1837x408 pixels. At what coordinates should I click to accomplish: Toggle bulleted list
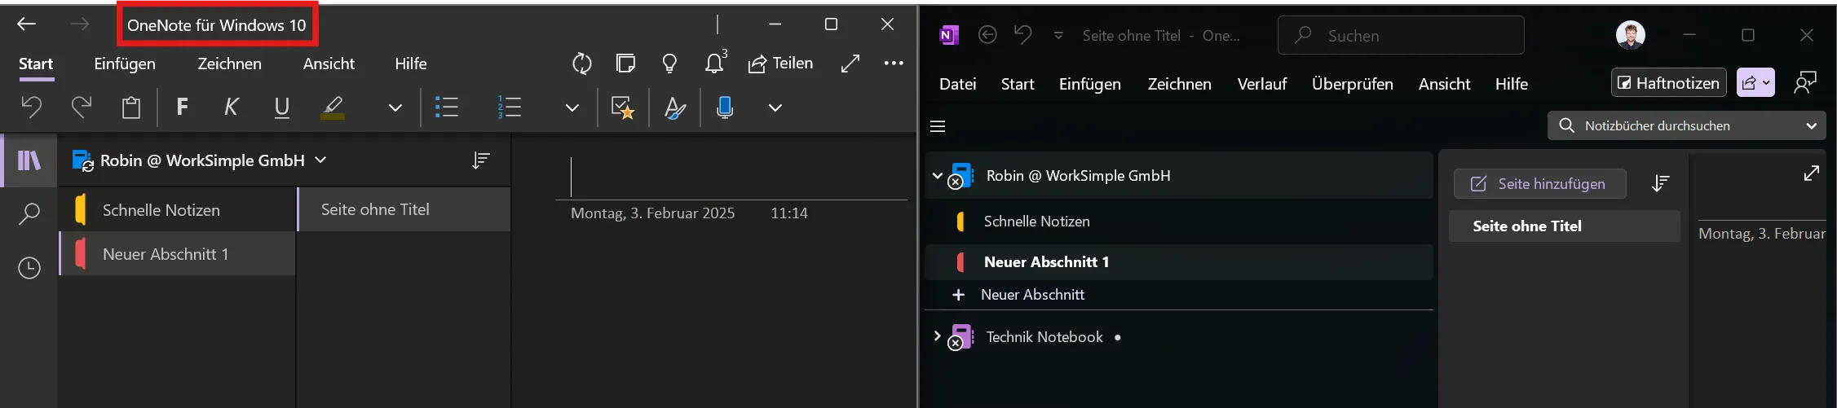[447, 107]
